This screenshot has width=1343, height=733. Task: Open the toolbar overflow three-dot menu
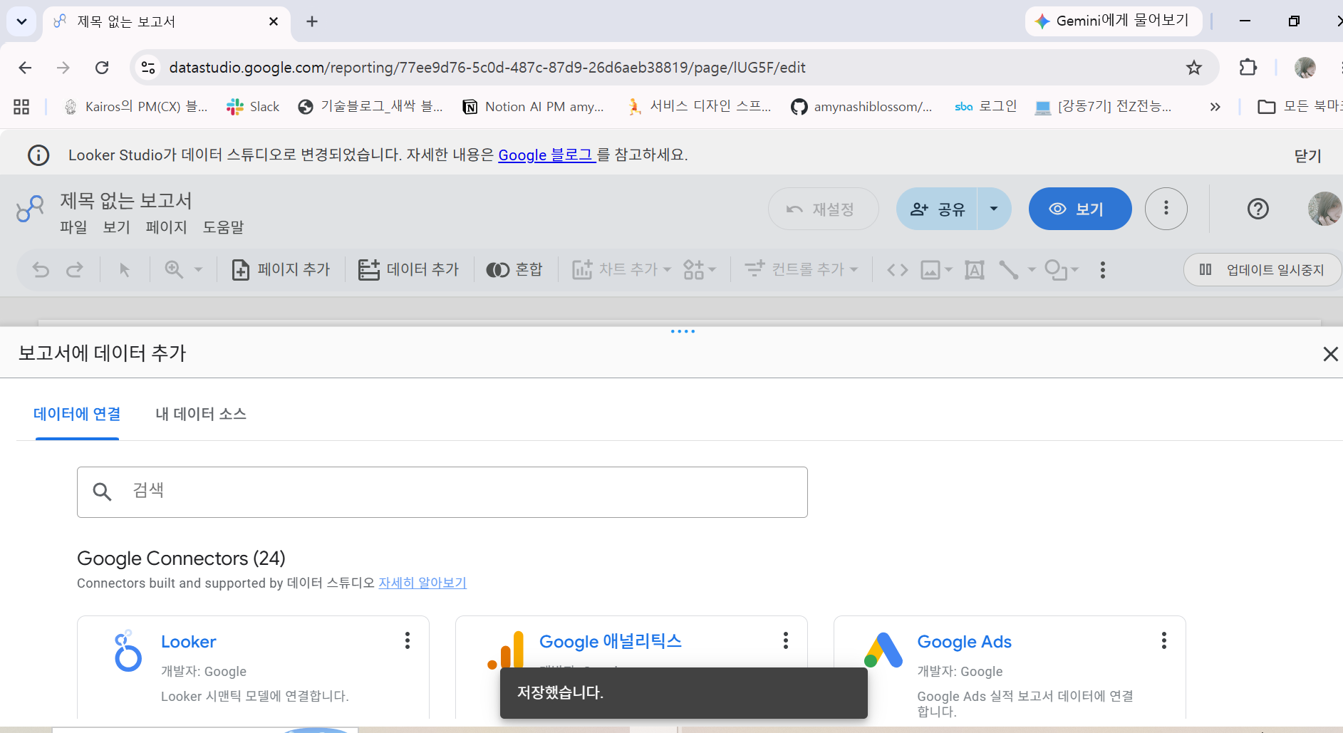point(1103,269)
